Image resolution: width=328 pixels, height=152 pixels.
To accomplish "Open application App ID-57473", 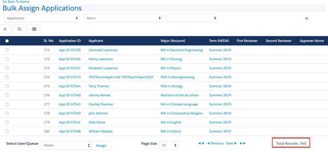I will [70, 77].
